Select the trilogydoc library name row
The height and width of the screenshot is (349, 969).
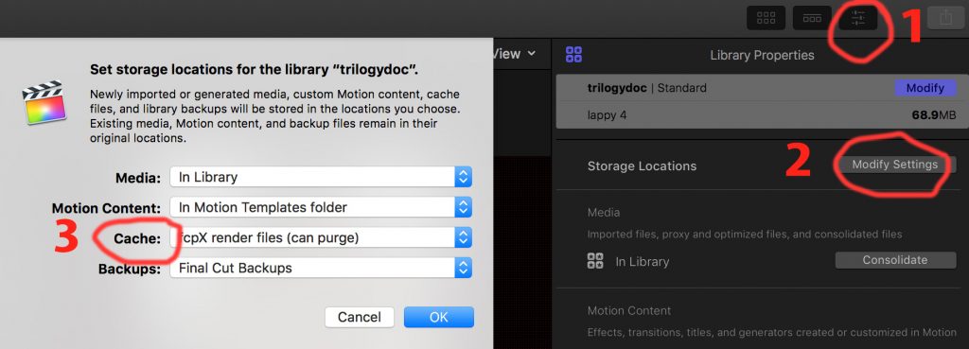(x=758, y=88)
